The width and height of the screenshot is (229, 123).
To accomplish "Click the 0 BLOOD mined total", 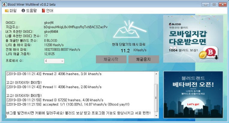I will tap(51, 41).
